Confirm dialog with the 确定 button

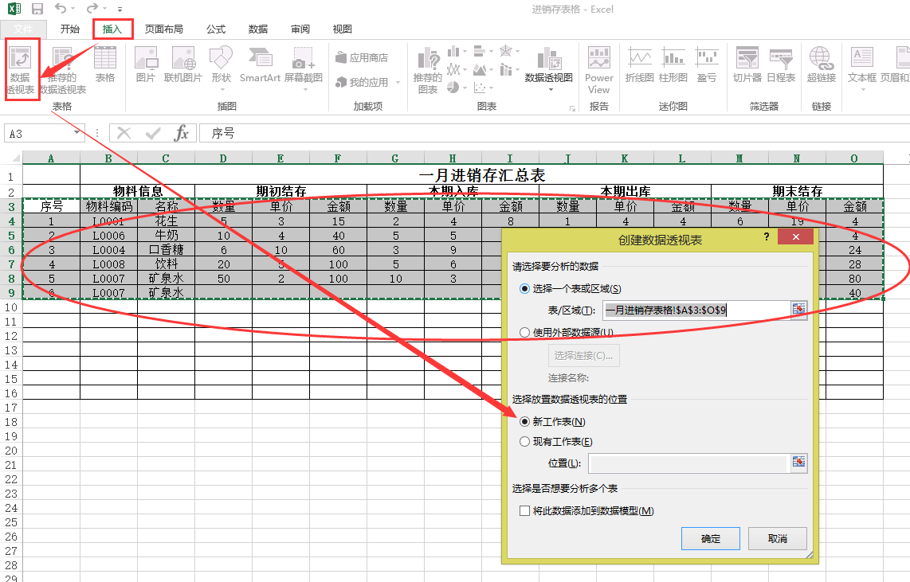[710, 539]
